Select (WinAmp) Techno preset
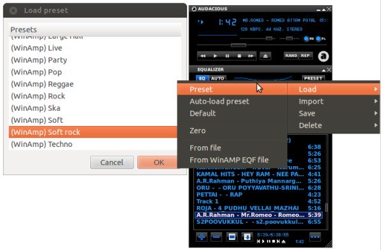Image resolution: width=381 pixels, height=250 pixels. 94,144
